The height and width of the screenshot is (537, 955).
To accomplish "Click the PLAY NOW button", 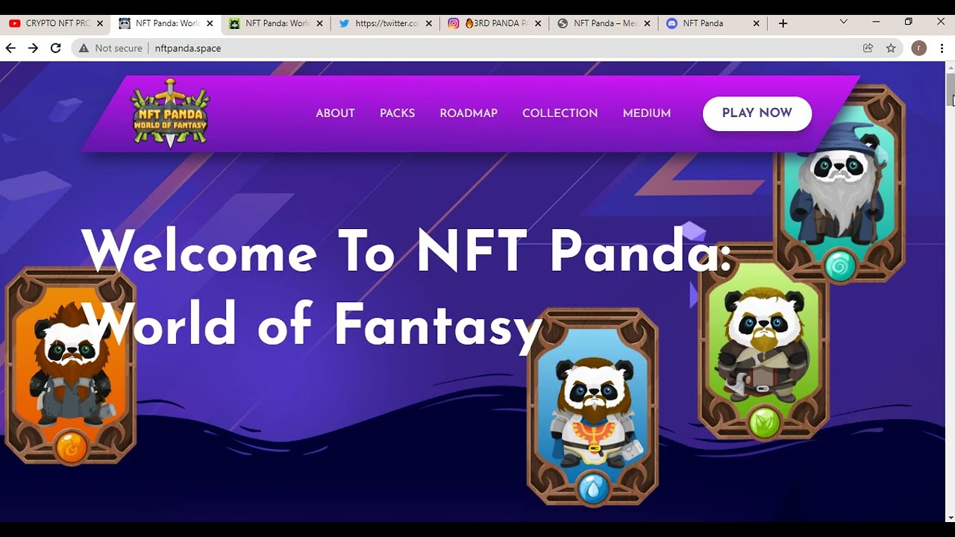I will (757, 113).
